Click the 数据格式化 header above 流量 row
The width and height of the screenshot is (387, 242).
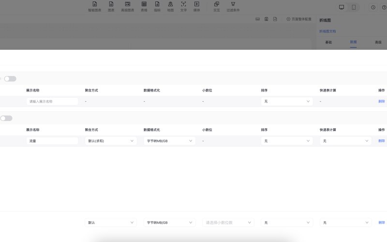pyautogui.click(x=151, y=130)
